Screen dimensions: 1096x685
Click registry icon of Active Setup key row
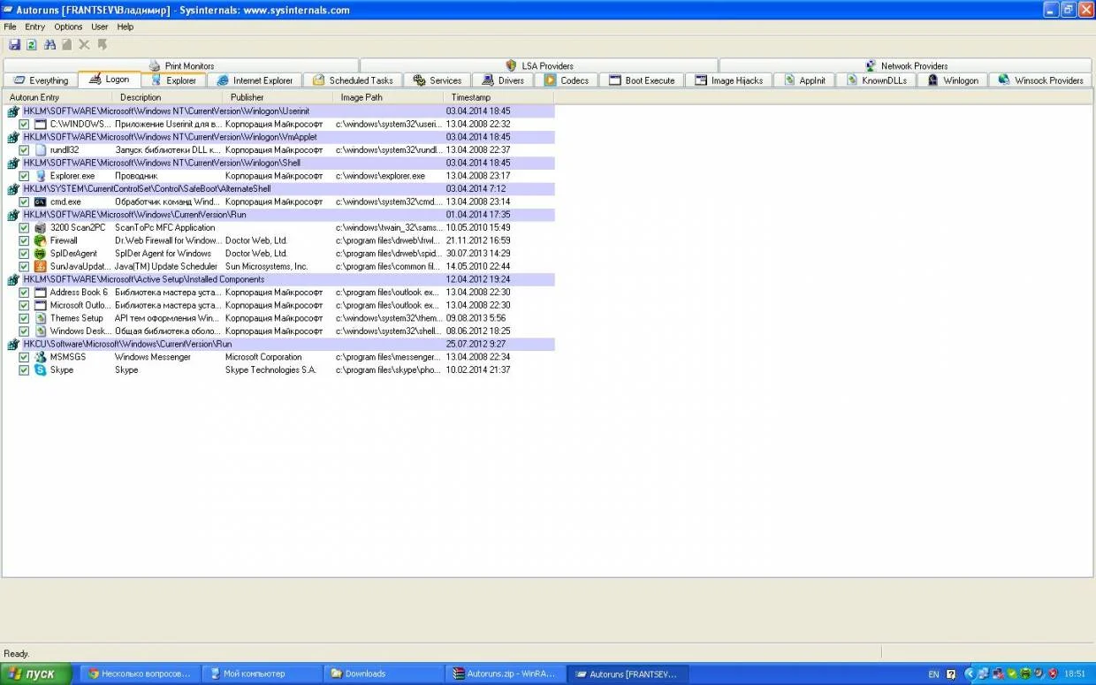coord(13,279)
